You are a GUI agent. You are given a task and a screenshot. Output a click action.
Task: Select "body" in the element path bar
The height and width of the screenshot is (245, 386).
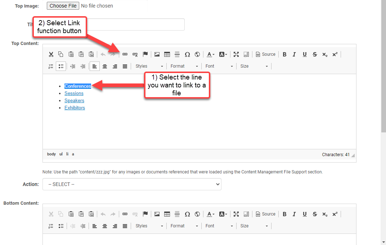(x=51, y=154)
